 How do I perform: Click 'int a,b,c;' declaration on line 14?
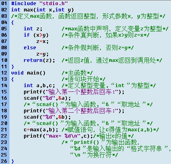click(39, 86)
